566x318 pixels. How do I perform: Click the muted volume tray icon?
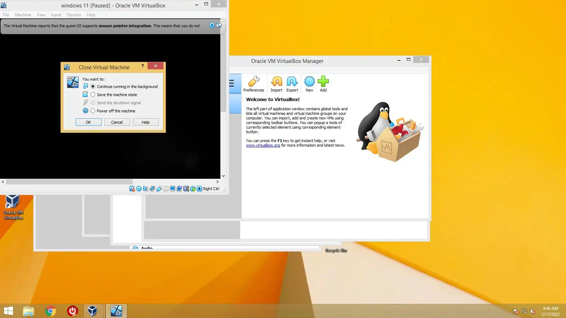(x=533, y=311)
